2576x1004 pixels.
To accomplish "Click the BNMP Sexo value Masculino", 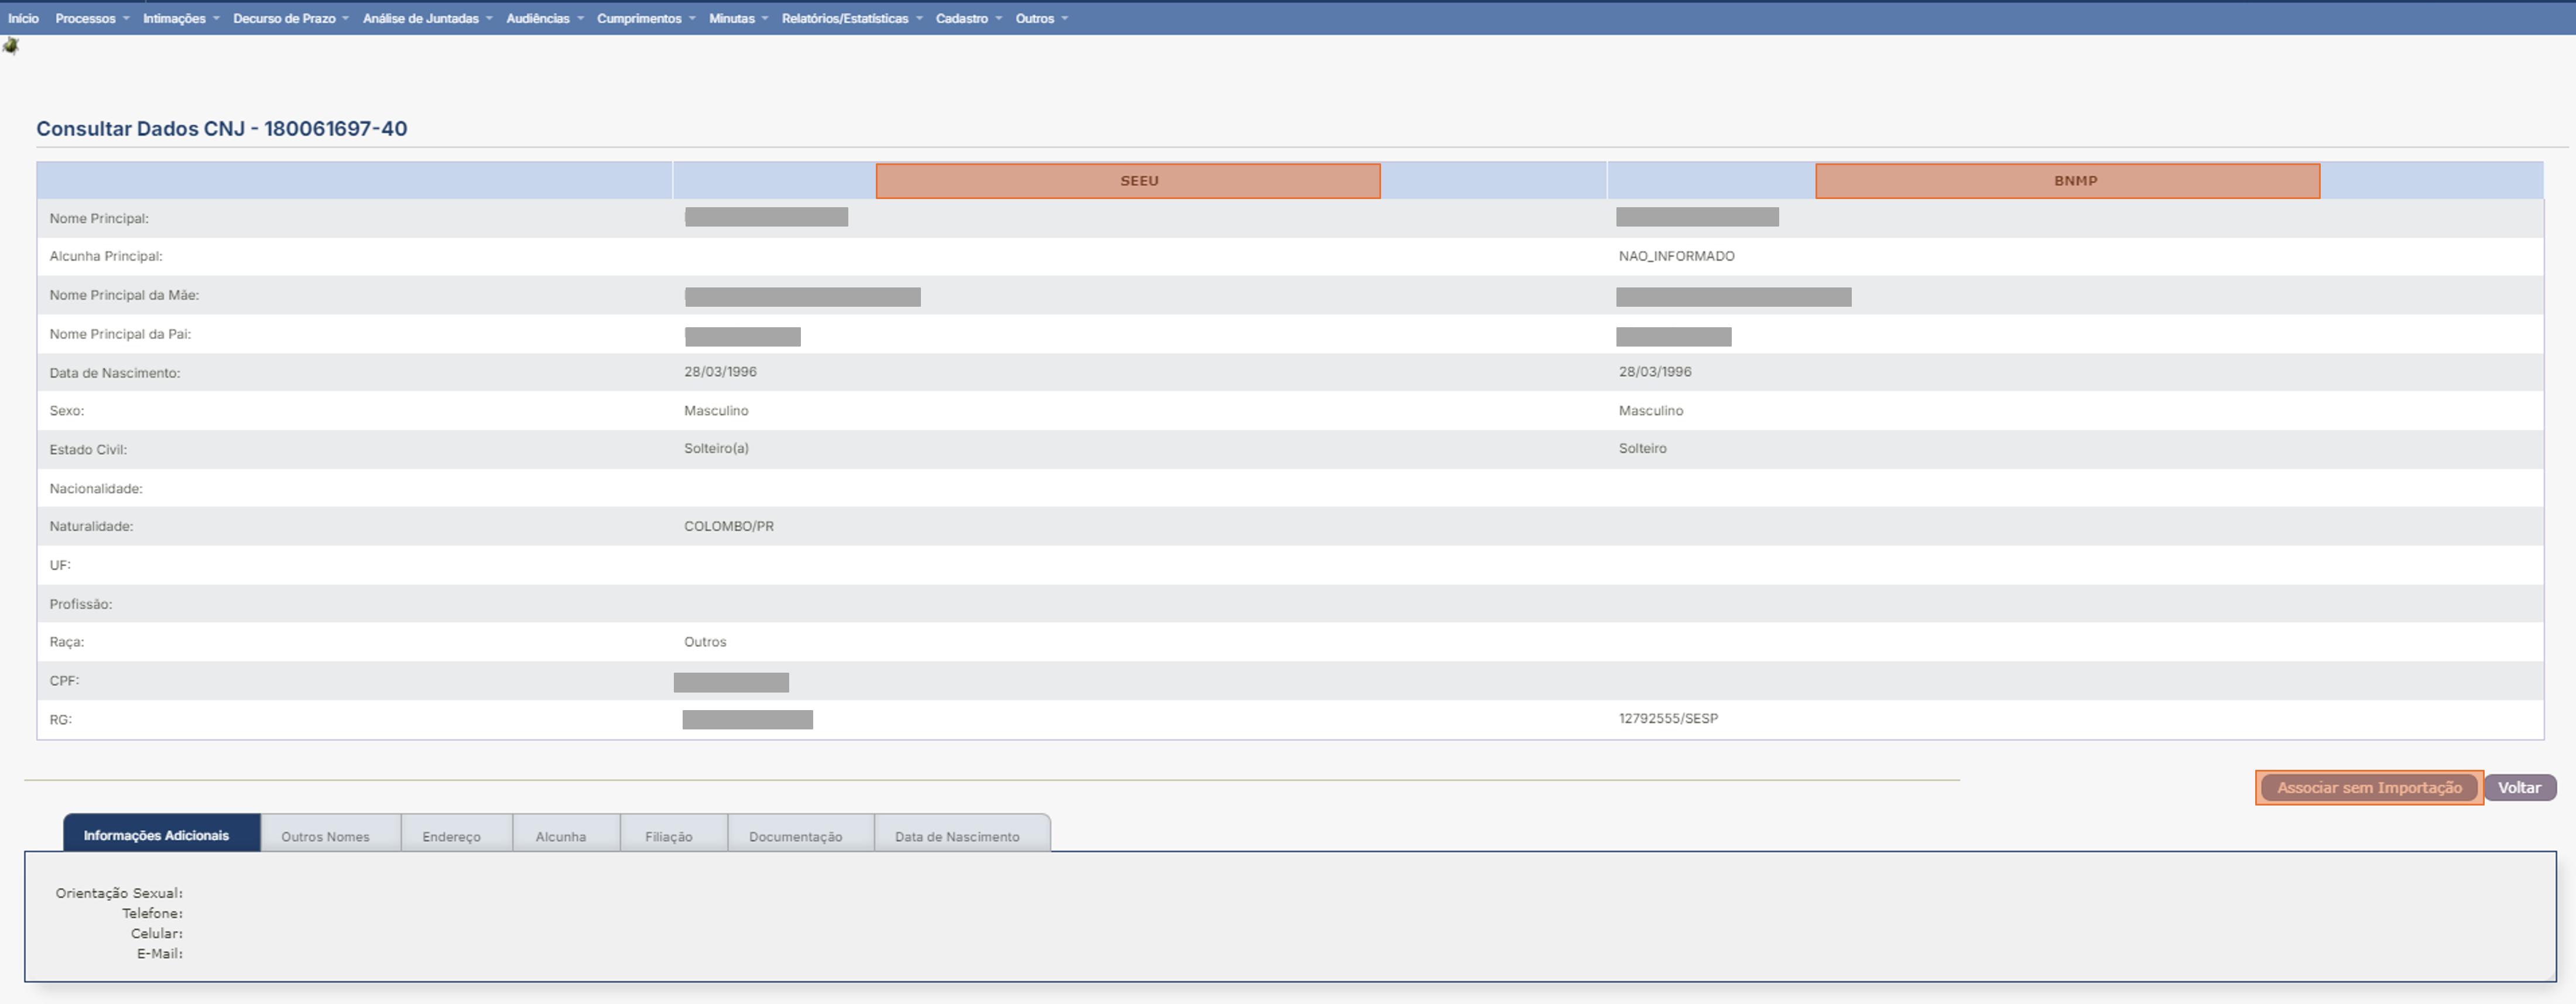I will (x=1651, y=410).
